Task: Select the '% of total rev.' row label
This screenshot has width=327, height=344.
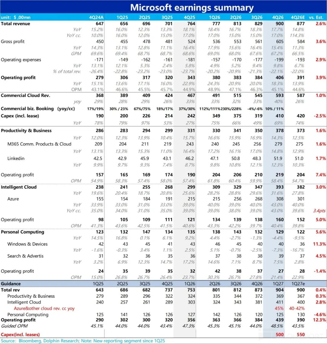Action: coord(67,71)
